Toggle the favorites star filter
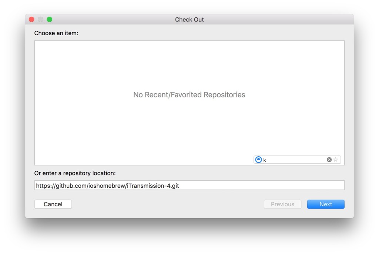379x254 pixels. (x=335, y=160)
